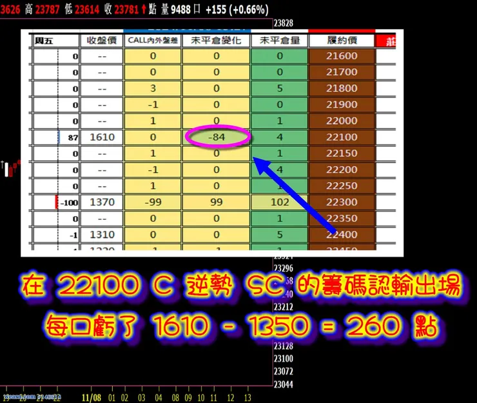Select strike price 22150 cell

tap(342, 153)
